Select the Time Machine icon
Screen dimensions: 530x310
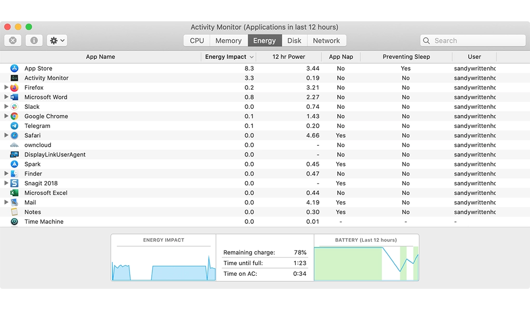point(14,222)
